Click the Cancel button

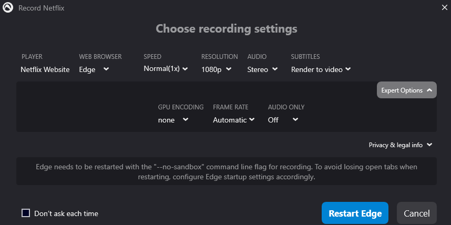coord(417,213)
